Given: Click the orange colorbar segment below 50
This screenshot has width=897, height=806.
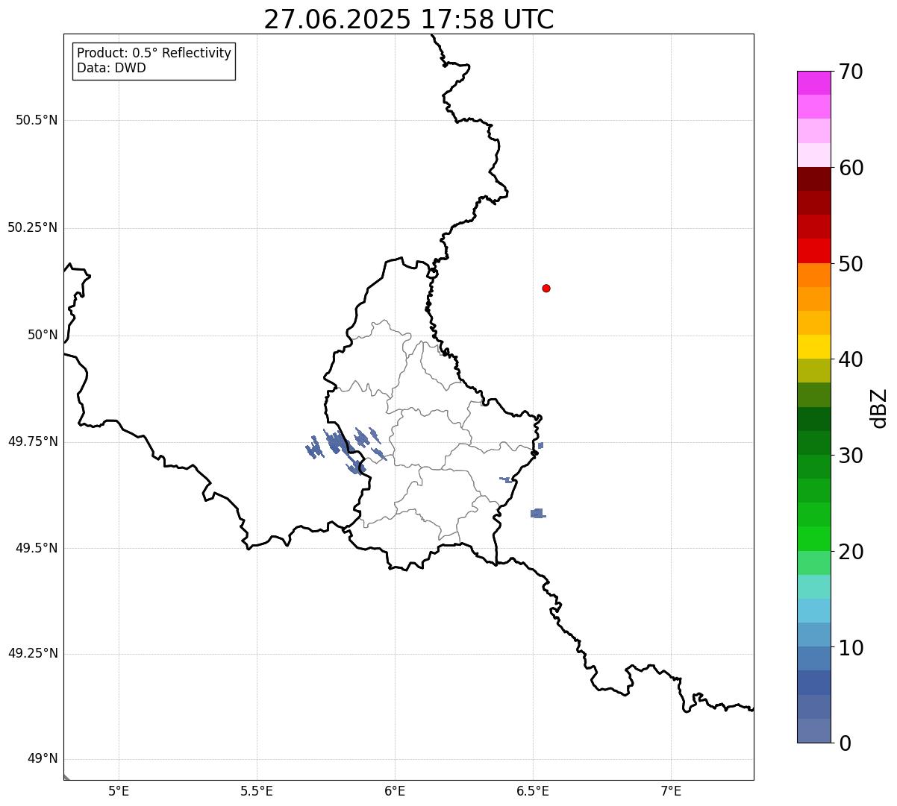Looking at the screenshot, I should [814, 275].
